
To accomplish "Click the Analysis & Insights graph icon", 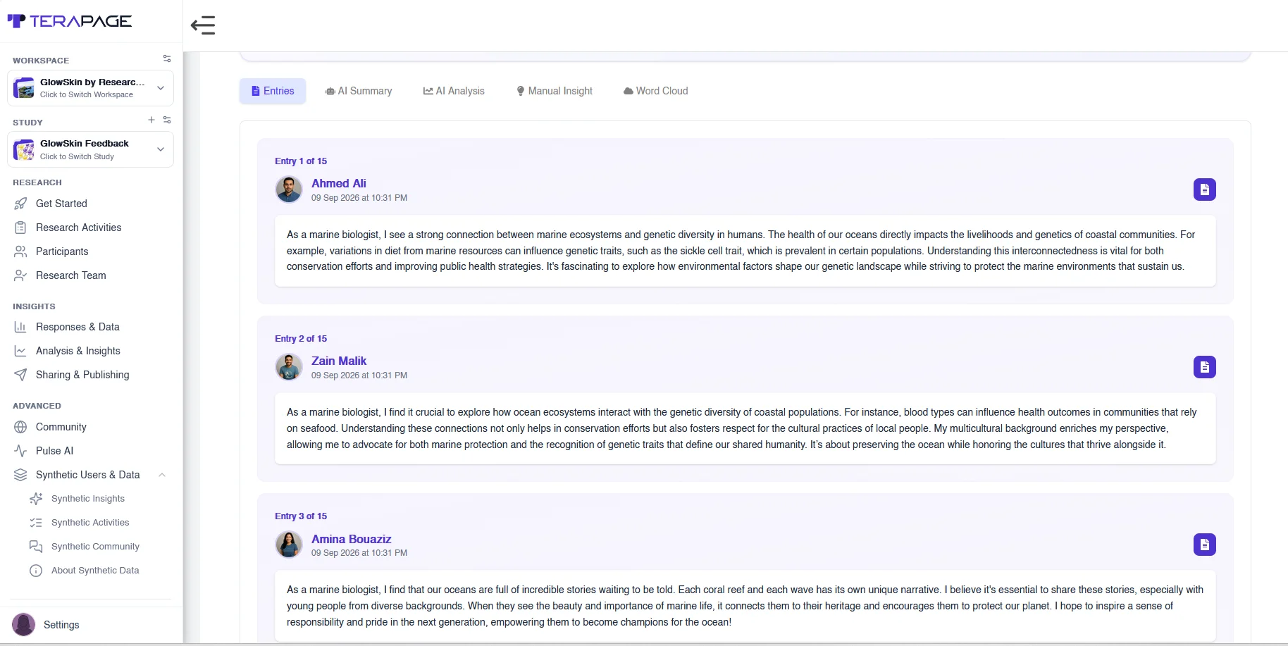I will point(20,351).
